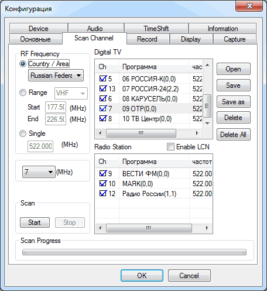Click the Save as button
The image size is (267, 291).
coord(234,102)
